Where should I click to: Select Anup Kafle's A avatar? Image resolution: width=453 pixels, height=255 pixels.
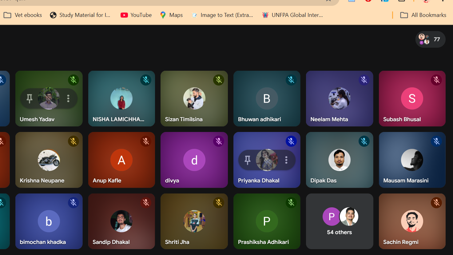point(121,160)
